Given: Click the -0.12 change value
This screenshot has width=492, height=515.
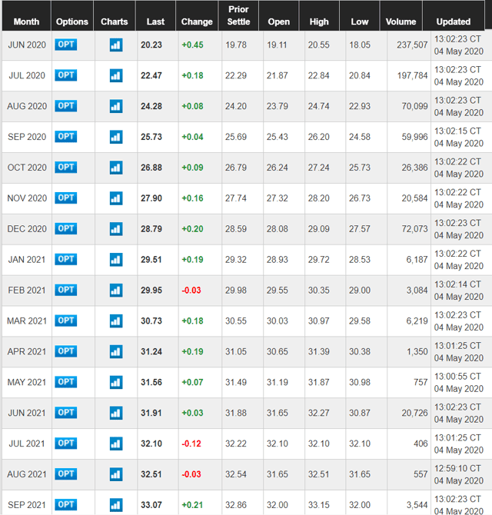Looking at the screenshot, I should pos(191,444).
